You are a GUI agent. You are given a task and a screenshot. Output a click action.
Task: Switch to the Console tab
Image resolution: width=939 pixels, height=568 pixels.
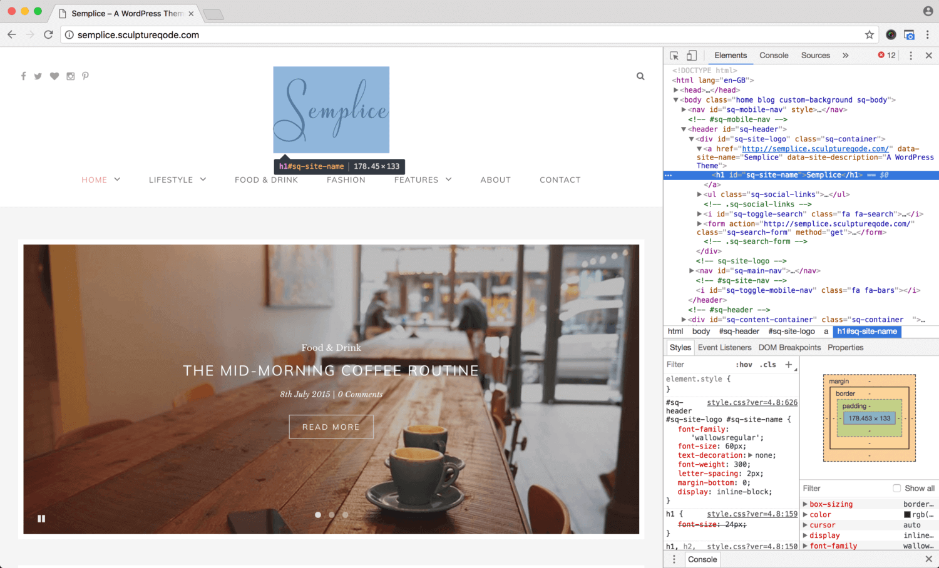774,56
